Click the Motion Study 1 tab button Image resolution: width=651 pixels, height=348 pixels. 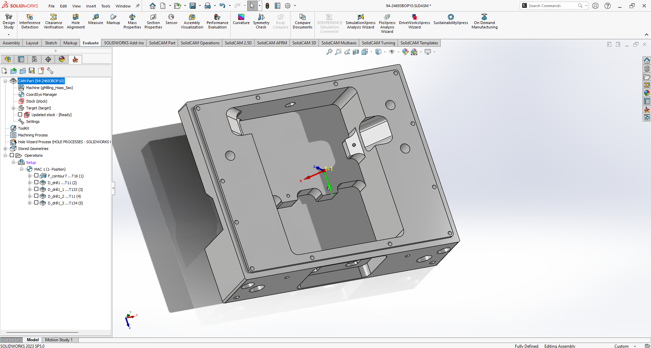point(59,340)
